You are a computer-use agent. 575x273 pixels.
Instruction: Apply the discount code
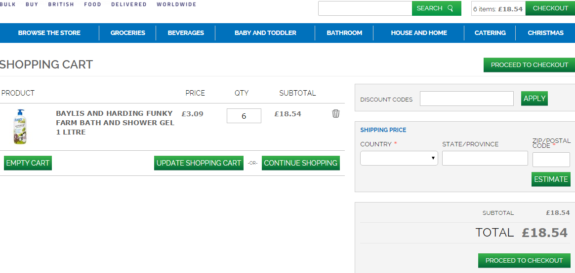pos(534,99)
